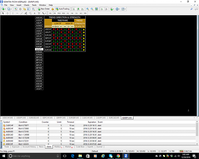Screen dimensions: 199x159
Task: Launch MetaEditor from toolbar icon
Action: (53, 9)
